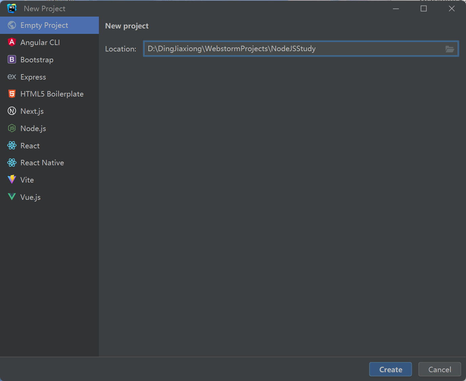Viewport: 466px width, 381px height.
Task: Click the Vue.js V icon
Action: tap(12, 197)
